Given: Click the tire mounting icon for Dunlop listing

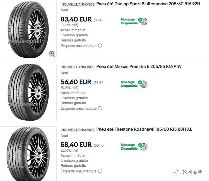Looking at the screenshot, I should [144, 21].
